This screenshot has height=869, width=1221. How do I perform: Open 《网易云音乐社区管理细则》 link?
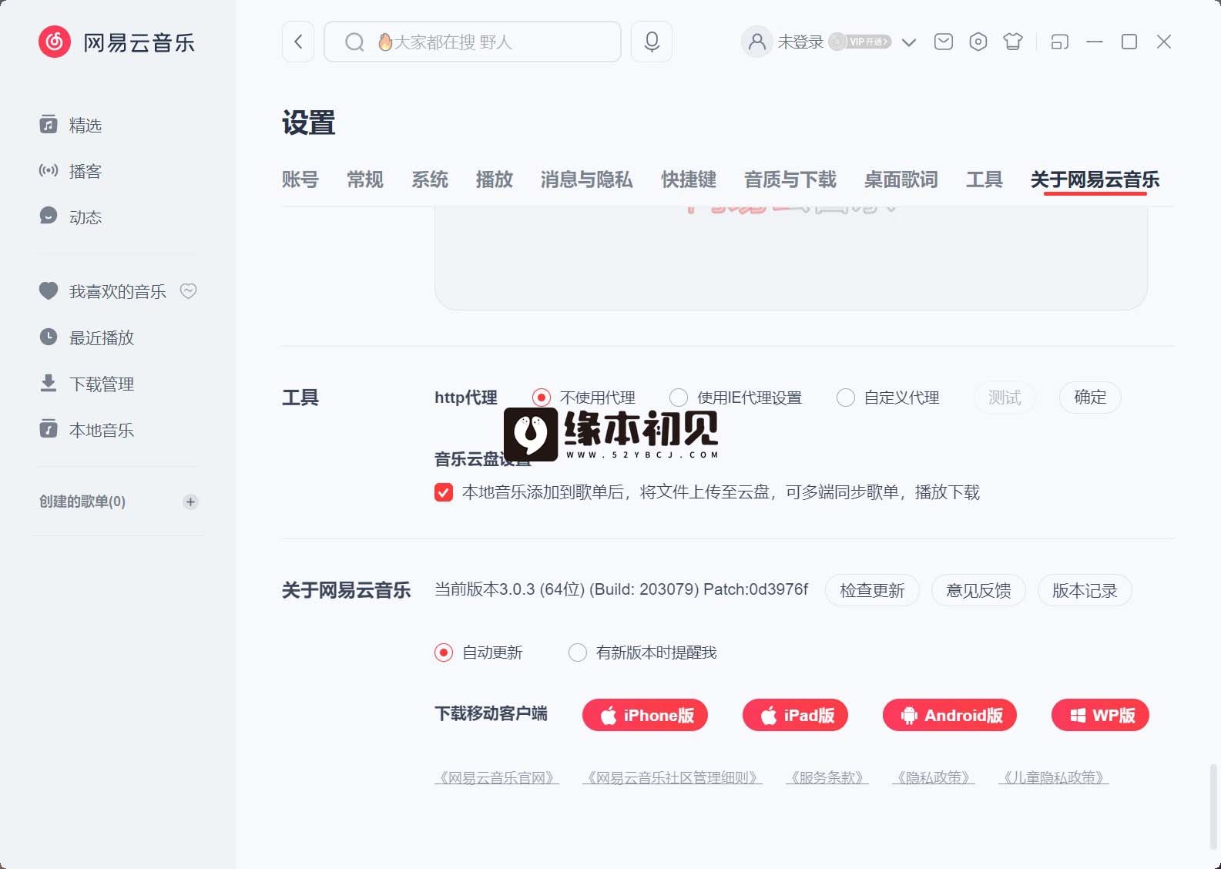tap(673, 777)
